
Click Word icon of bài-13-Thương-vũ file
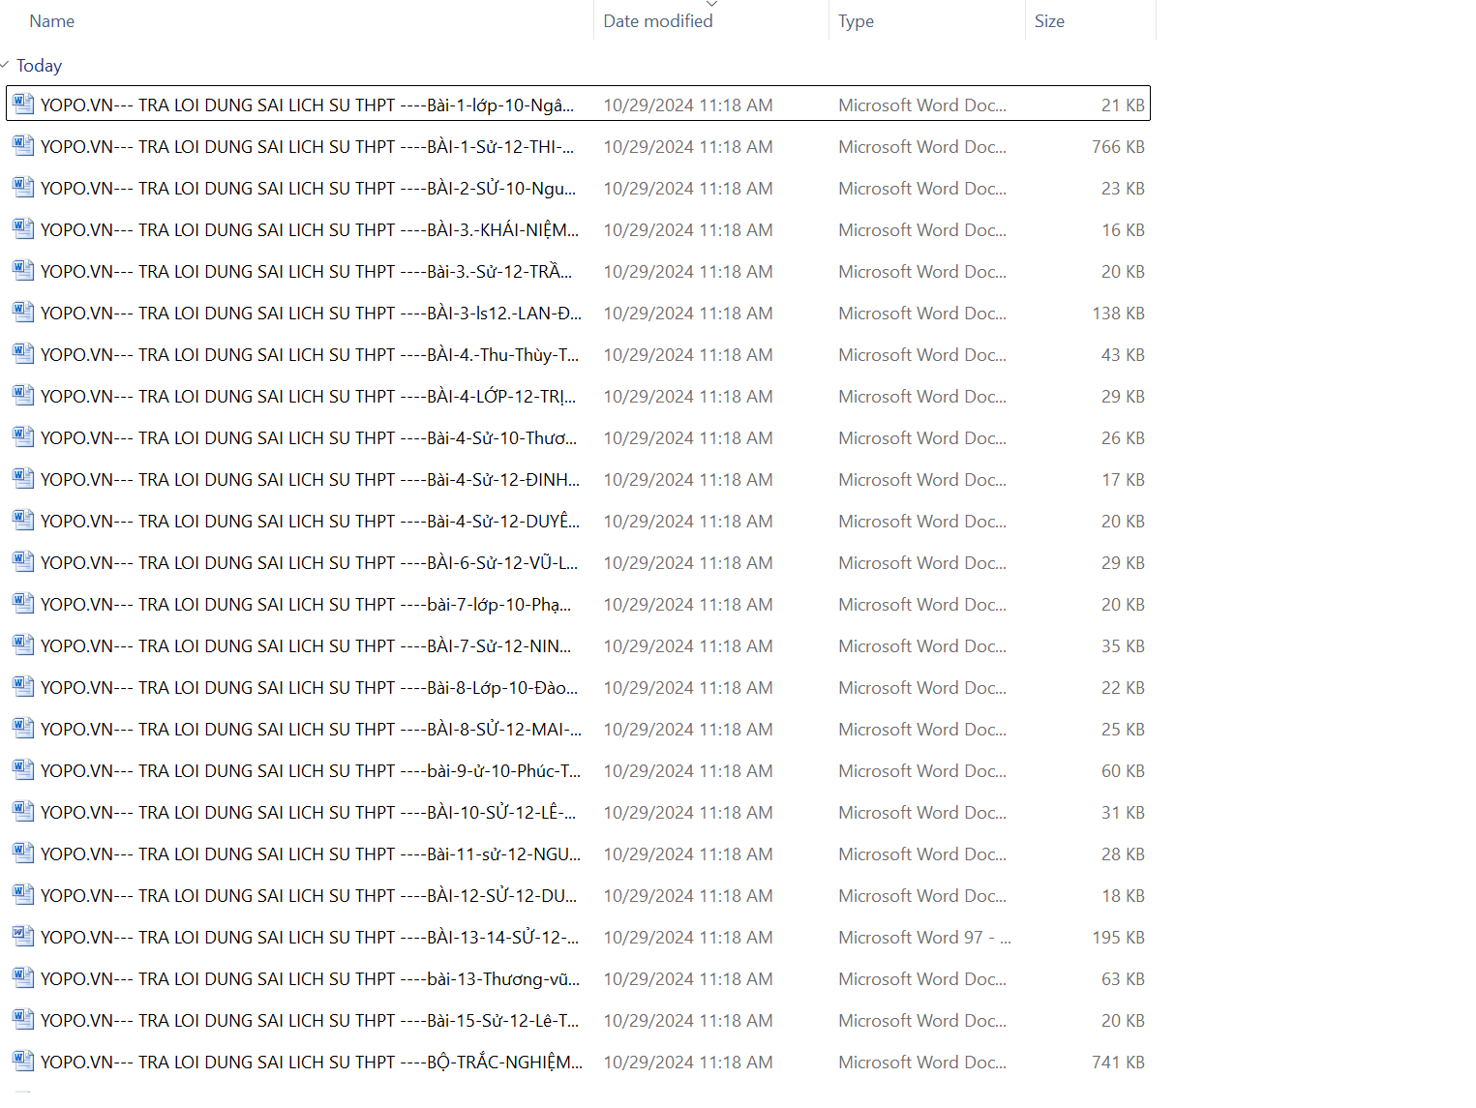pos(23,978)
